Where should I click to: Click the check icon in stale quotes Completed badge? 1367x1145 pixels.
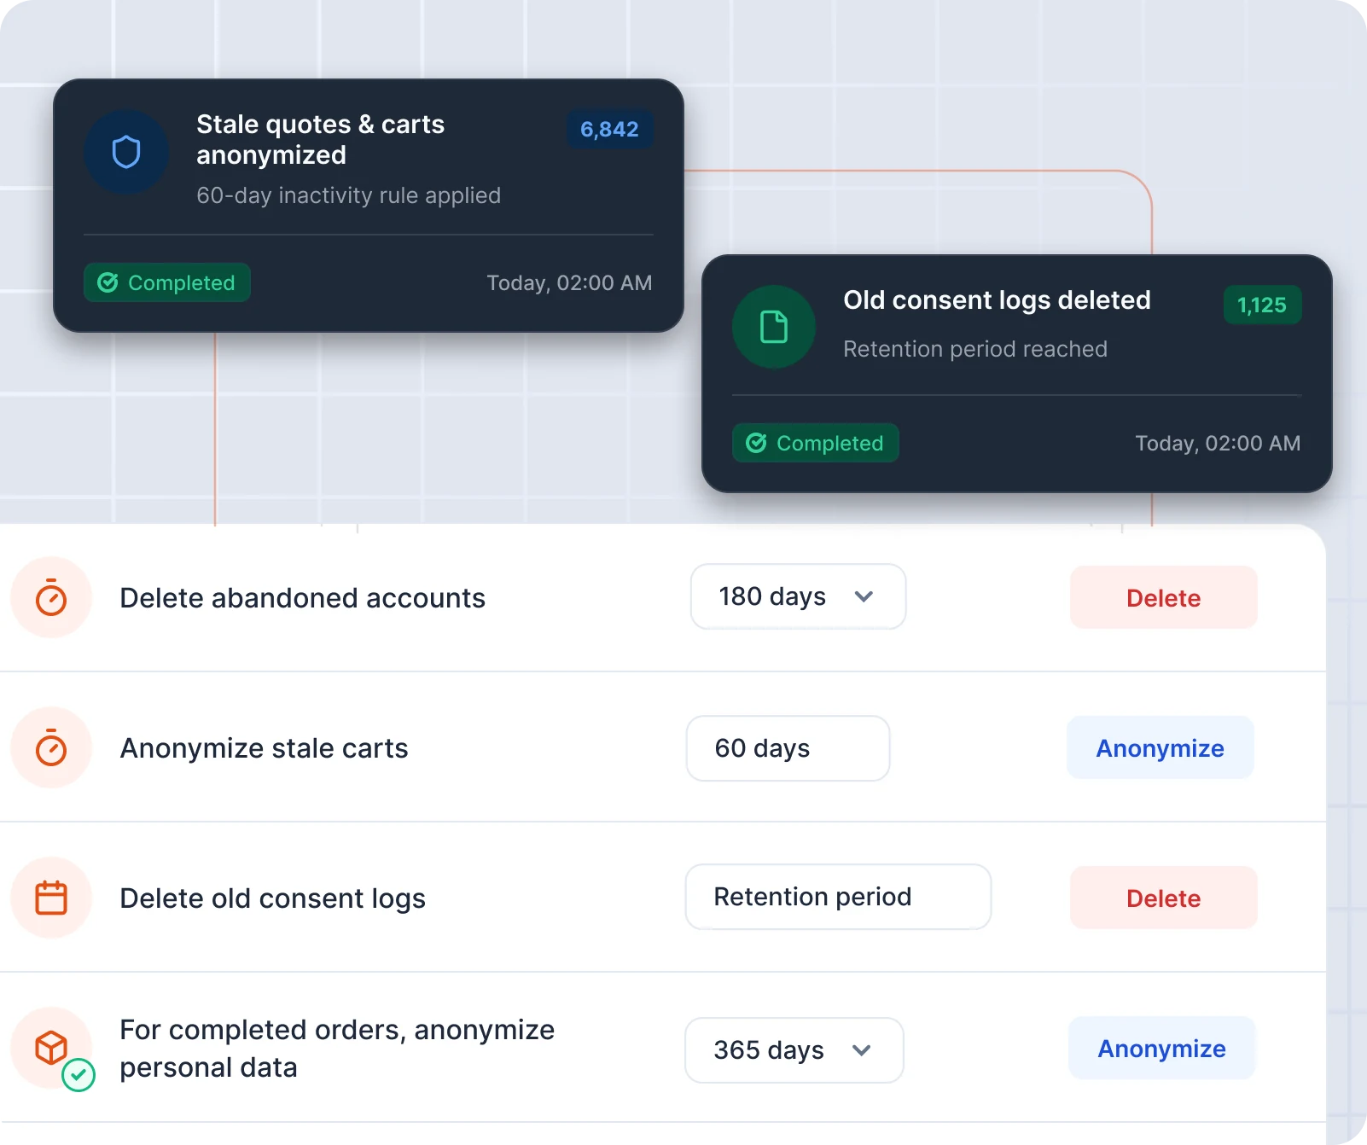point(108,282)
